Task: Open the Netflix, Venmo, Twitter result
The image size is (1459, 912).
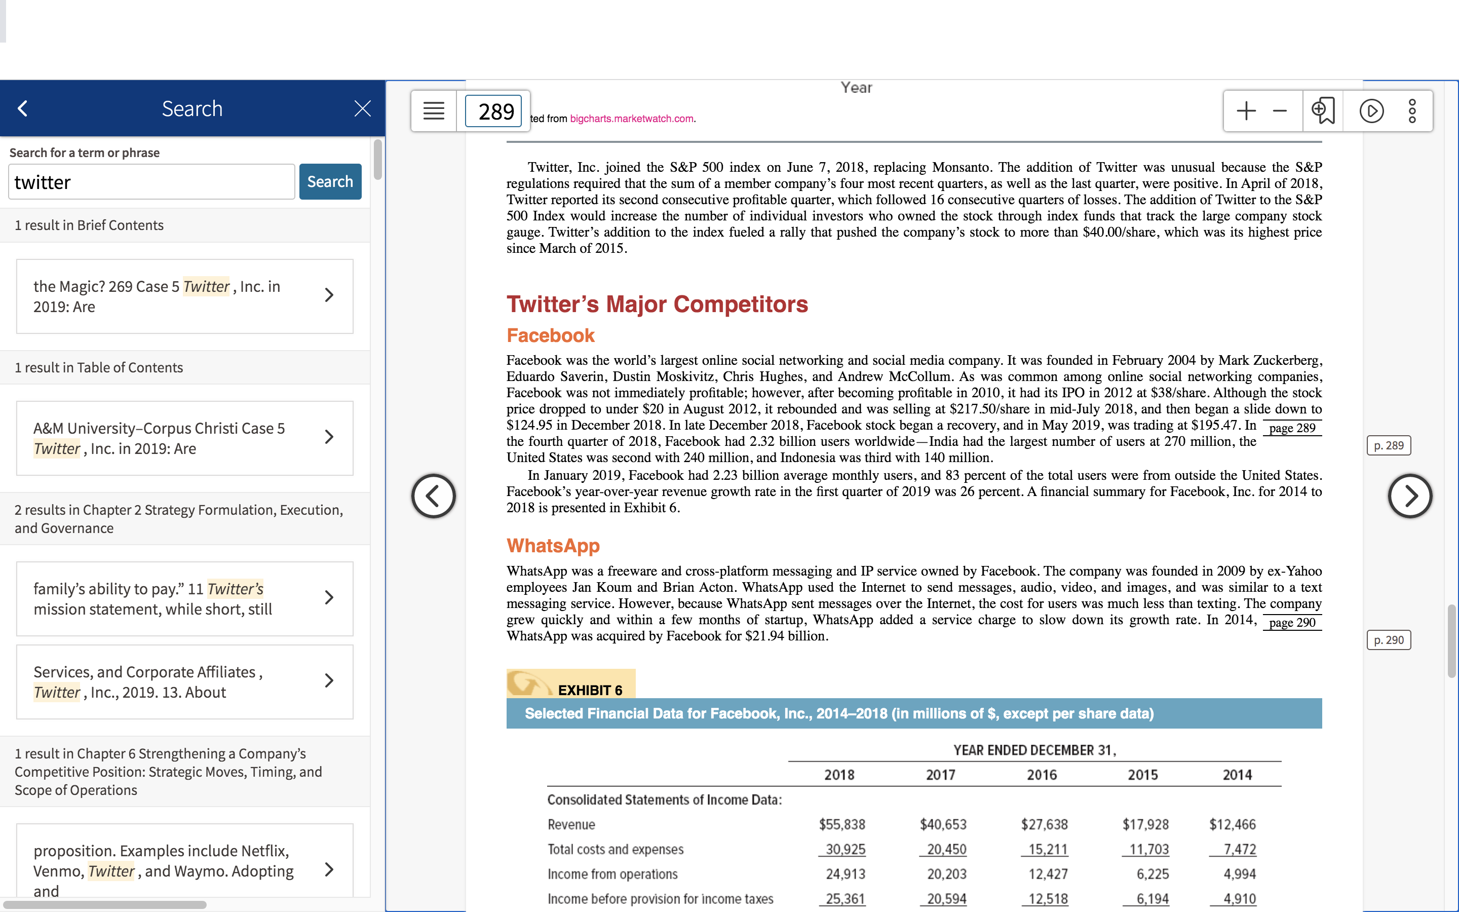Action: pos(184,861)
